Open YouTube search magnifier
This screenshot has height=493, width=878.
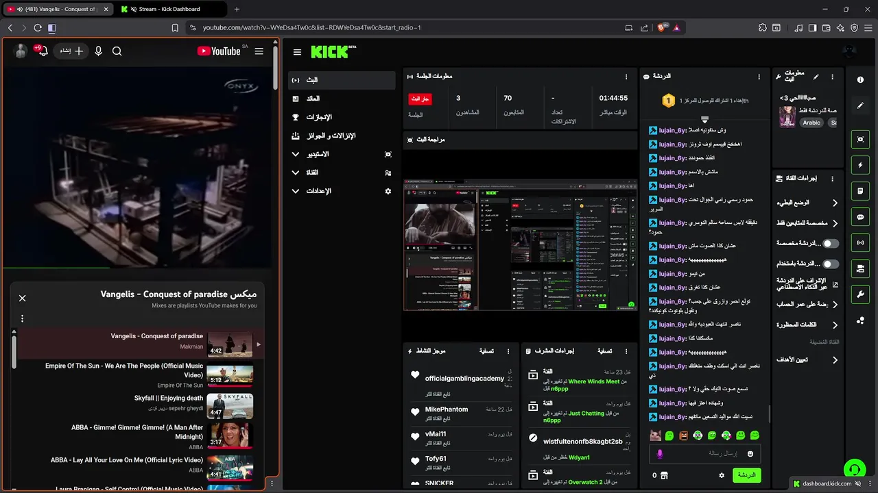click(x=117, y=51)
